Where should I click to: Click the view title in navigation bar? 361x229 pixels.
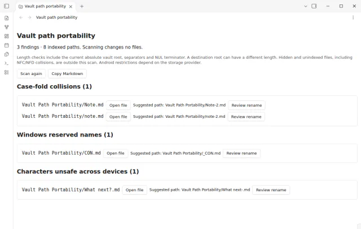[x=56, y=17]
